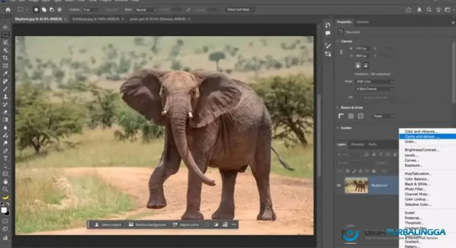Click the foreground color swatch
The height and width of the screenshot is (248, 456).
point(4,210)
